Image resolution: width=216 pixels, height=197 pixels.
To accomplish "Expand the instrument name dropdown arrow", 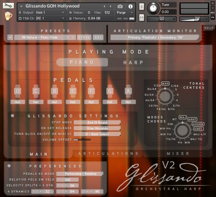I will point(21,6).
